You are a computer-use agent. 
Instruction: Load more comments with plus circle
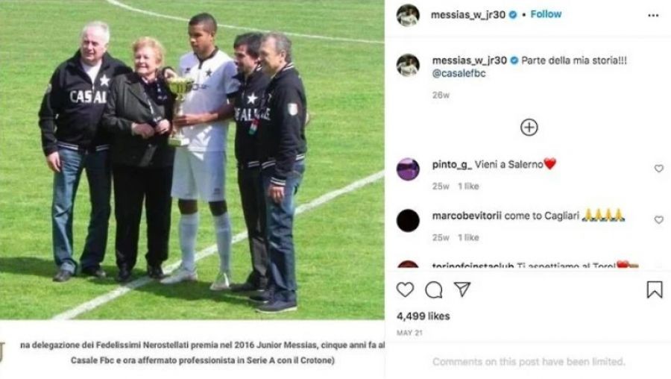tap(529, 128)
